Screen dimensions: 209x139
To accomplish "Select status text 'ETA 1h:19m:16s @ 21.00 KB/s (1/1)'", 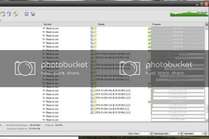I will (113, 112).
